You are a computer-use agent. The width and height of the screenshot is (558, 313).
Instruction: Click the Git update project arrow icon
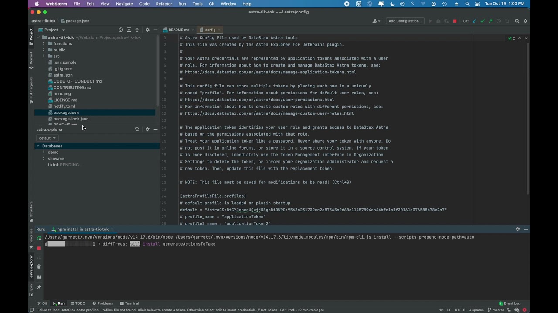(x=474, y=21)
